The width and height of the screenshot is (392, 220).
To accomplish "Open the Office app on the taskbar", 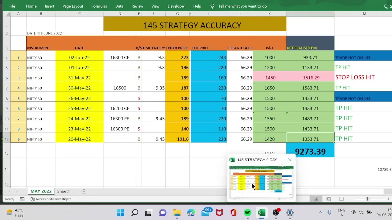I will 233,212.
